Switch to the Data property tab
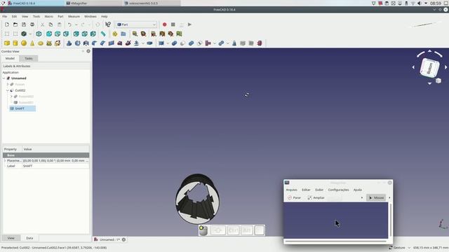Screen dimensions: 449x252 click(29, 238)
